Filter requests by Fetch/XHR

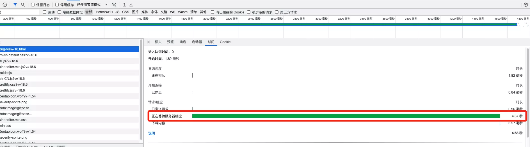(x=104, y=12)
